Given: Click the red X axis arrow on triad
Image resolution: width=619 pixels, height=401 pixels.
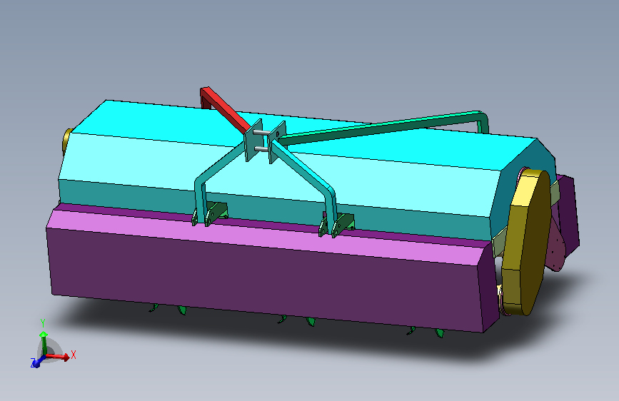Looking at the screenshot, I should click(59, 357).
